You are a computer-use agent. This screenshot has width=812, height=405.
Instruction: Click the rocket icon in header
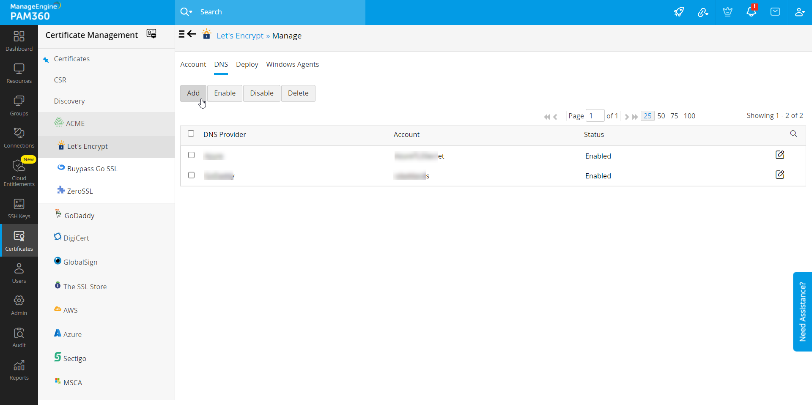coord(679,12)
